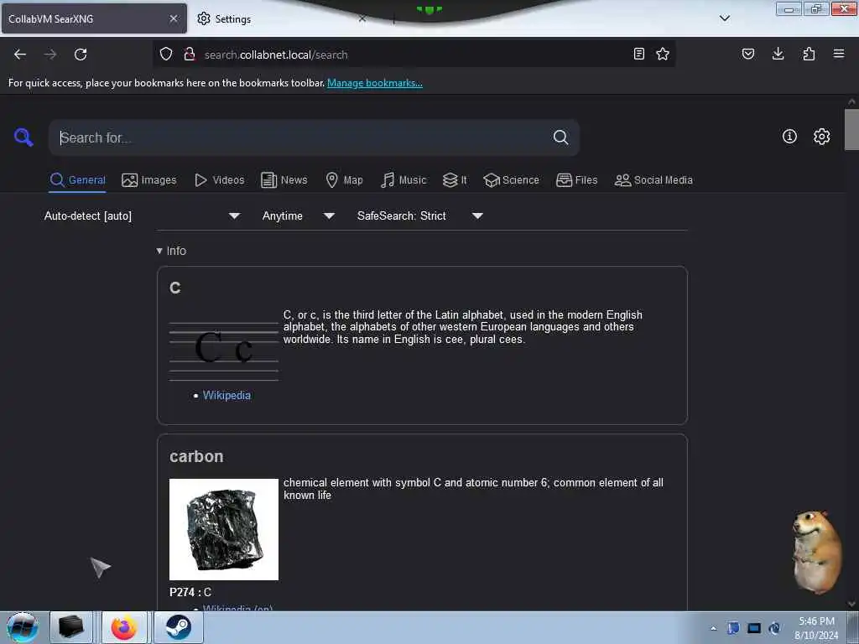Click the monitor display tray icon

coord(754,628)
